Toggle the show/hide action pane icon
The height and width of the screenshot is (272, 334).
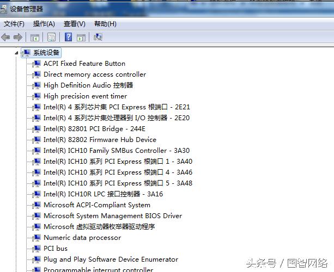[81, 38]
